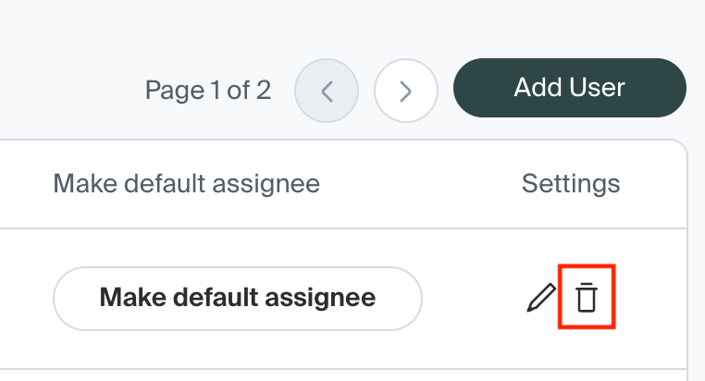This screenshot has height=381, width=705.
Task: Go to the previous page of users
Action: click(x=326, y=91)
